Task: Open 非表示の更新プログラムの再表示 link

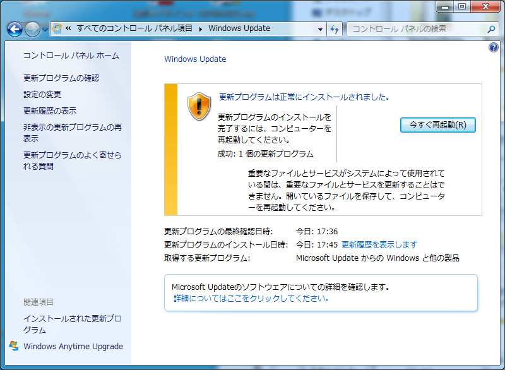Action: point(73,133)
